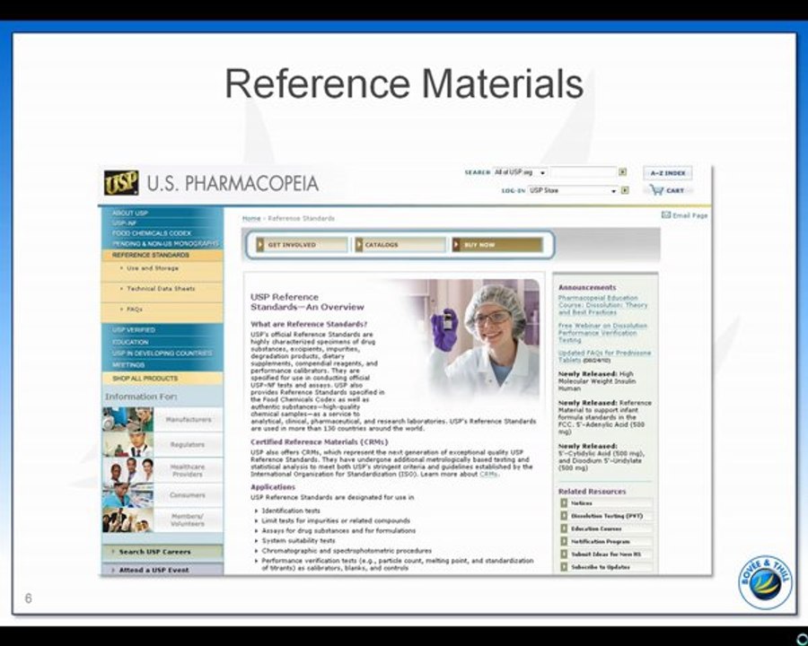The image size is (808, 646).
Task: Click the CART label
Action: (675, 190)
